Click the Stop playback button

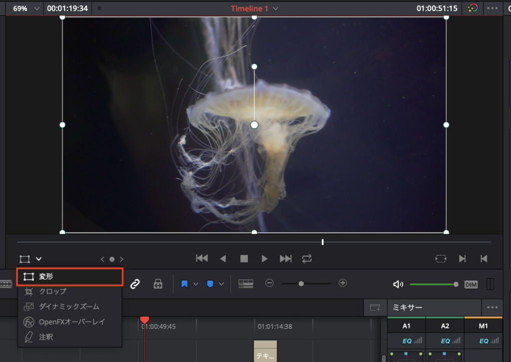point(244,258)
